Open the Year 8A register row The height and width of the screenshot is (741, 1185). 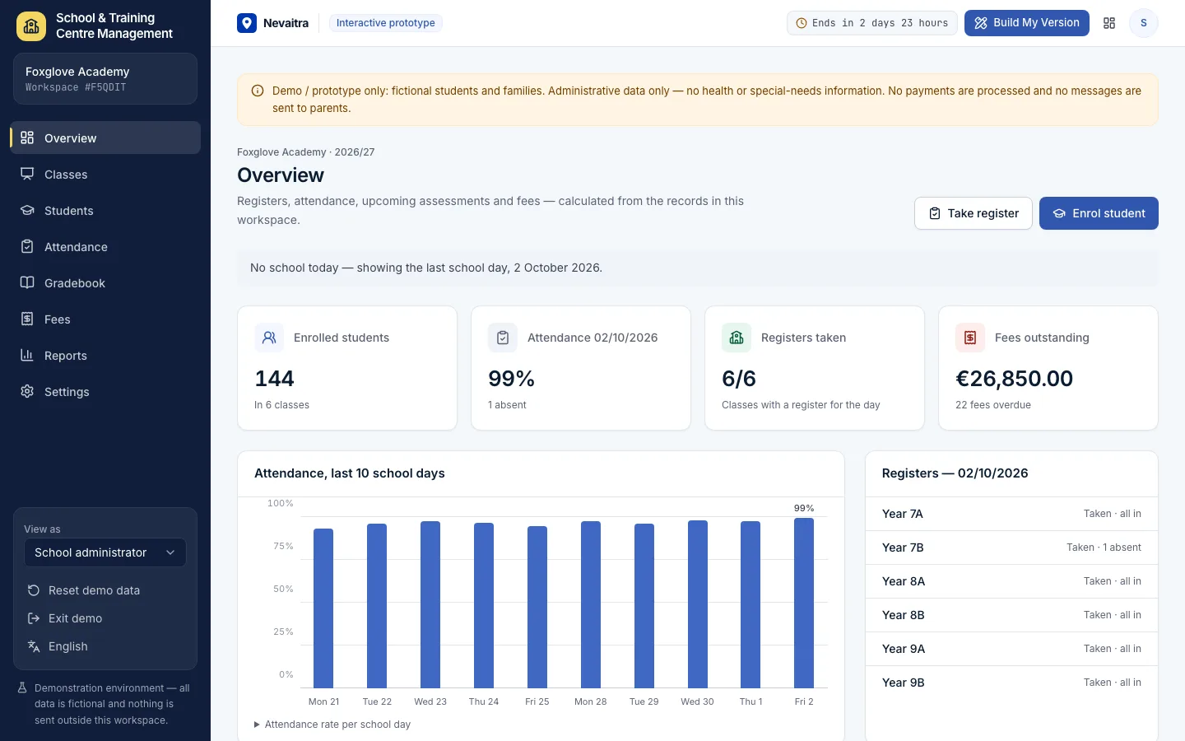click(x=1011, y=581)
